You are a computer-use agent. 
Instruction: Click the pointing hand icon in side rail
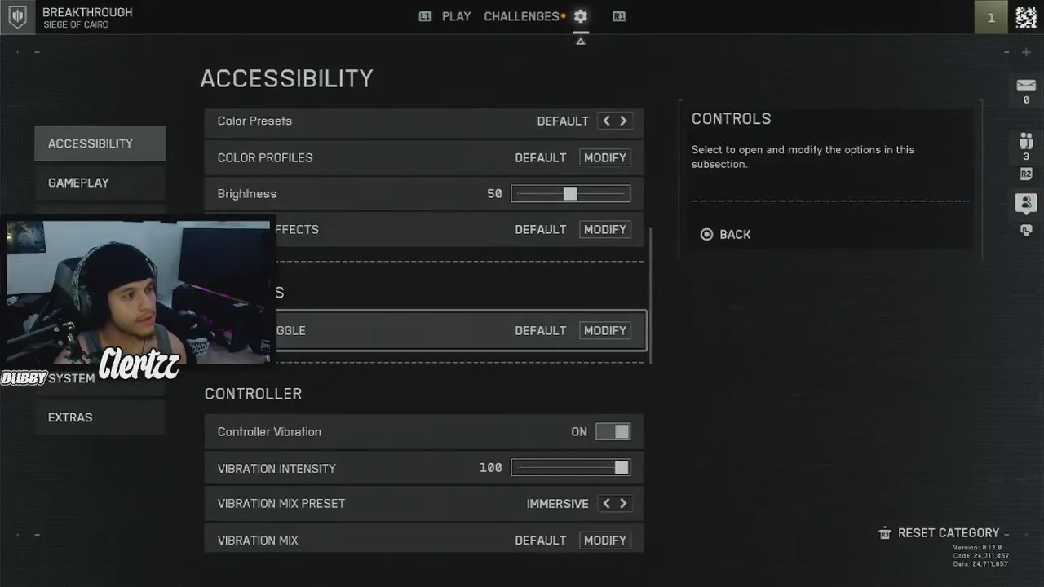1026,231
